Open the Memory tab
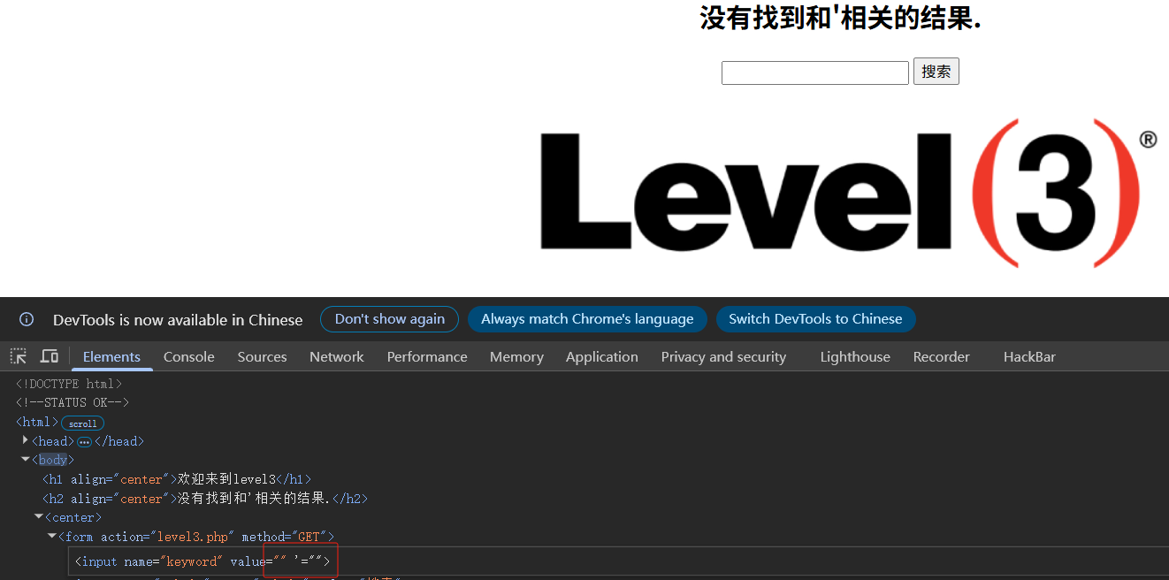This screenshot has height=580, width=1169. click(516, 356)
